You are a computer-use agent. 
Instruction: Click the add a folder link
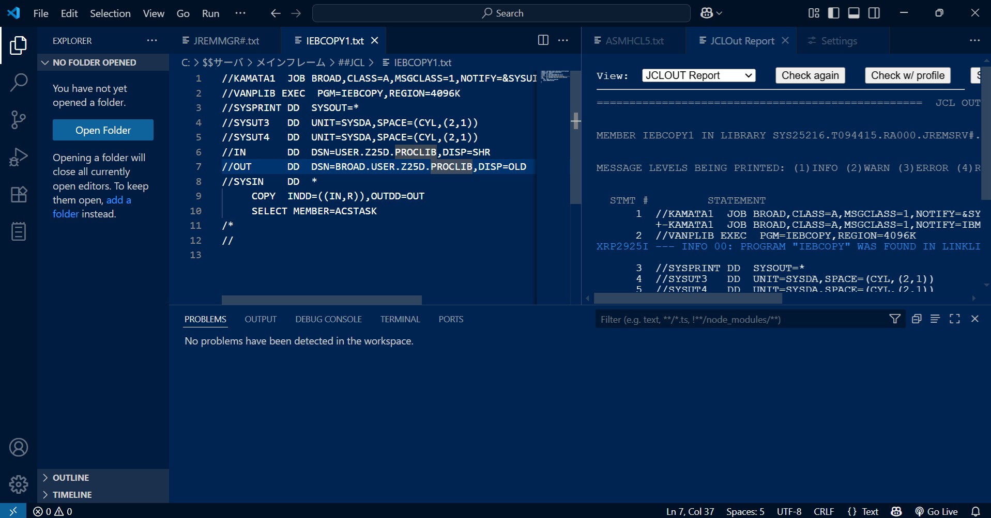tap(118, 200)
